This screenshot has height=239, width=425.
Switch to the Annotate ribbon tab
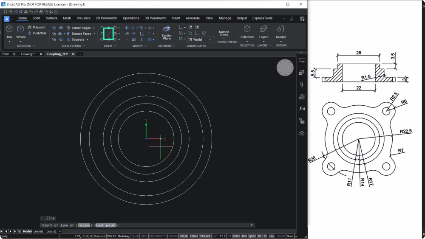pos(193,18)
